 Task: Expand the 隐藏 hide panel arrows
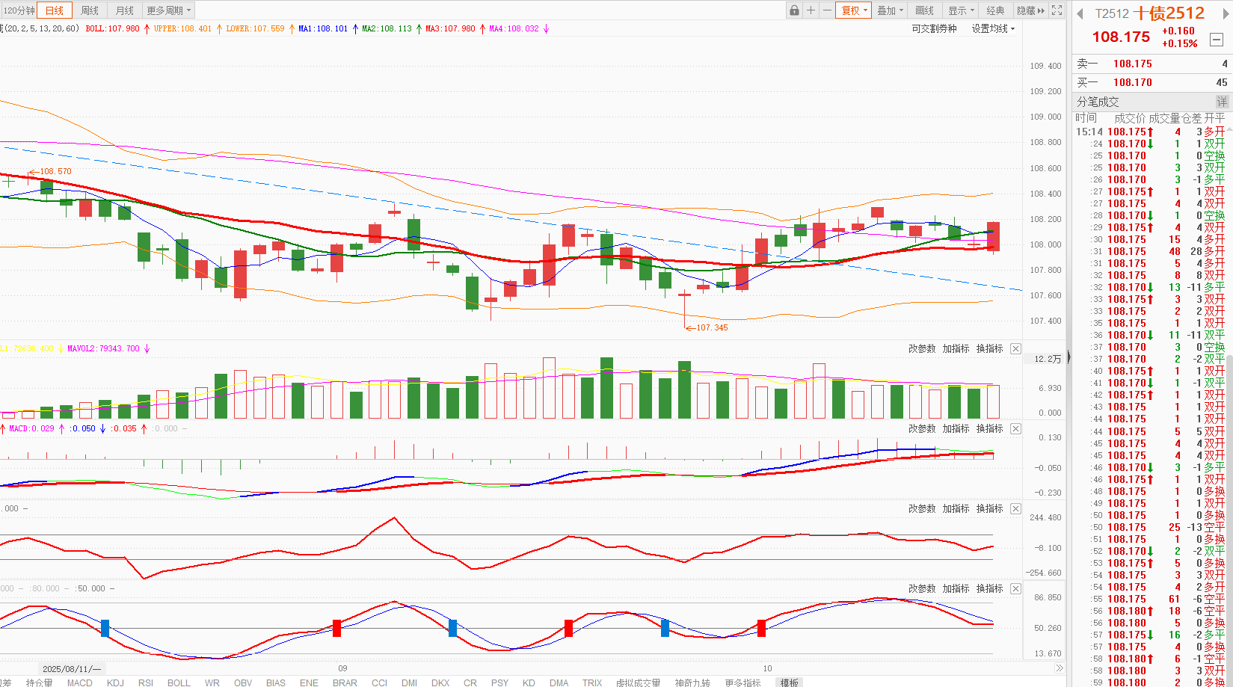pyautogui.click(x=1031, y=10)
